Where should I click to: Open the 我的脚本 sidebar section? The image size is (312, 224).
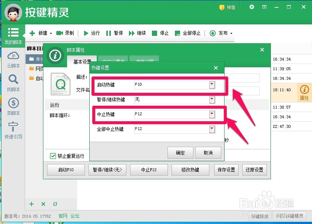[x=13, y=36]
